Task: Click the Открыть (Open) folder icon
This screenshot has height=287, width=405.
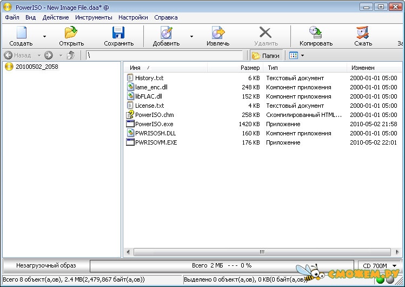Action: pyautogui.click(x=71, y=32)
